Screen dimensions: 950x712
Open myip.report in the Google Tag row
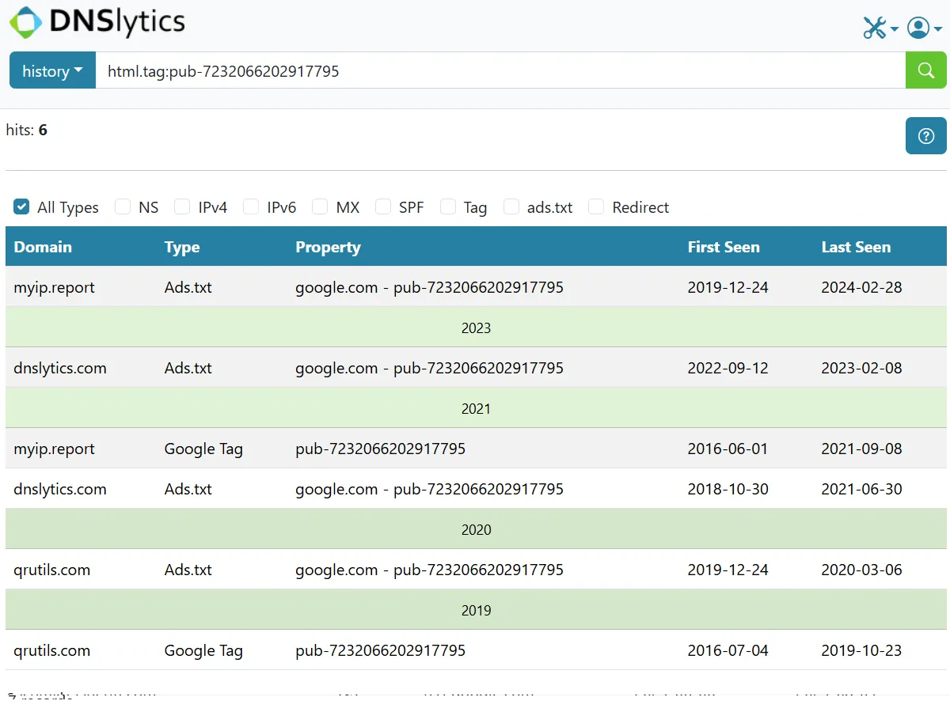point(54,449)
